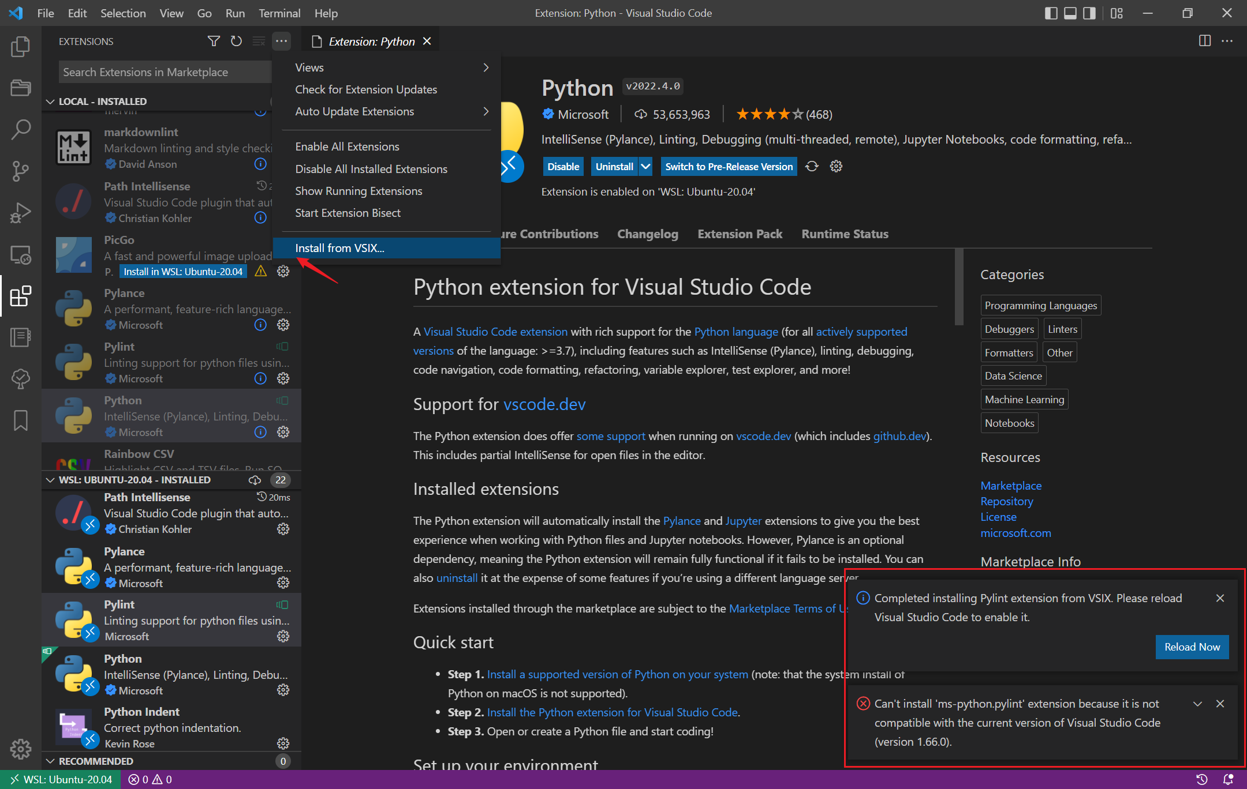Open the vscode.dev heading link
This screenshot has height=789, width=1247.
[544, 404]
